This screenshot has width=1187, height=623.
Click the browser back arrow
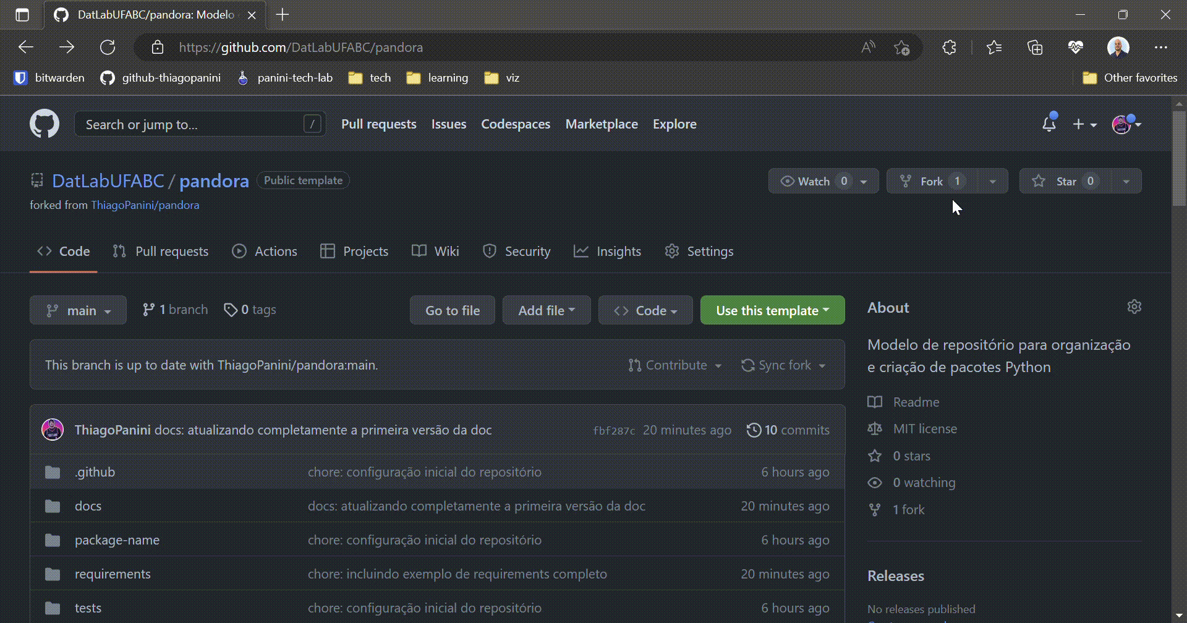tap(26, 47)
